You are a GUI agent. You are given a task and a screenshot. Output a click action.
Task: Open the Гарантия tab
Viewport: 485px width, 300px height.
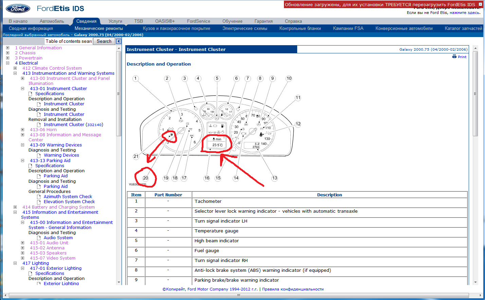click(x=264, y=21)
